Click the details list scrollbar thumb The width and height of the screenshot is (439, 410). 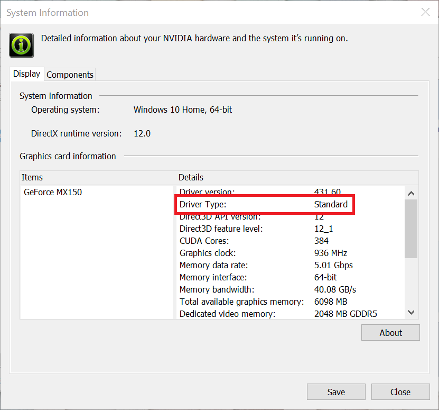coord(411,229)
